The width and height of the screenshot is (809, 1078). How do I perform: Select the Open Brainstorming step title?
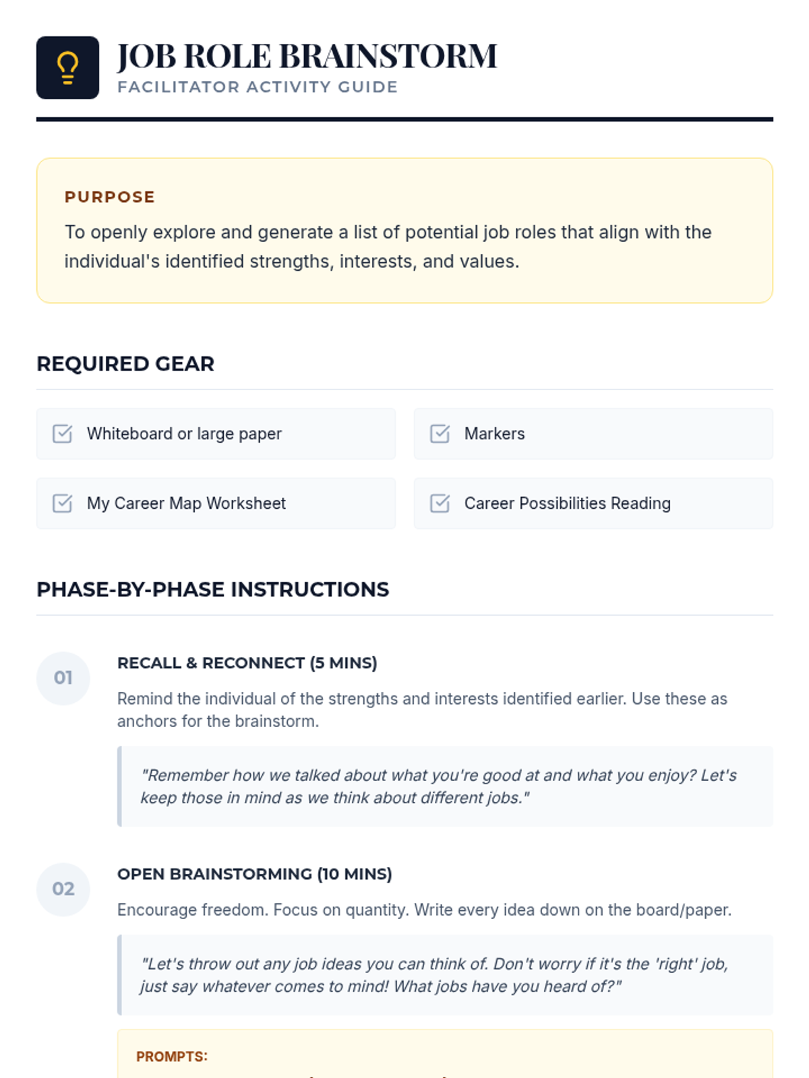point(254,874)
